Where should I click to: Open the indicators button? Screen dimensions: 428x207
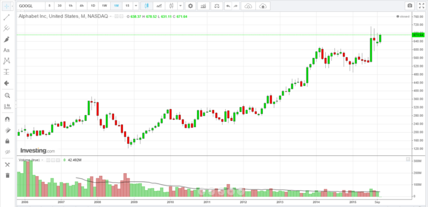(203, 6)
